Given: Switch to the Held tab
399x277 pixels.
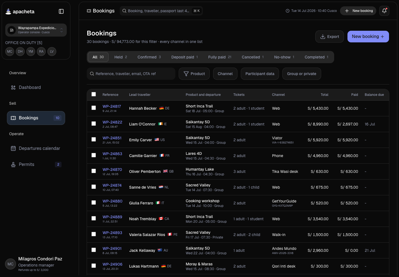Looking at the screenshot, I should tap(121, 57).
